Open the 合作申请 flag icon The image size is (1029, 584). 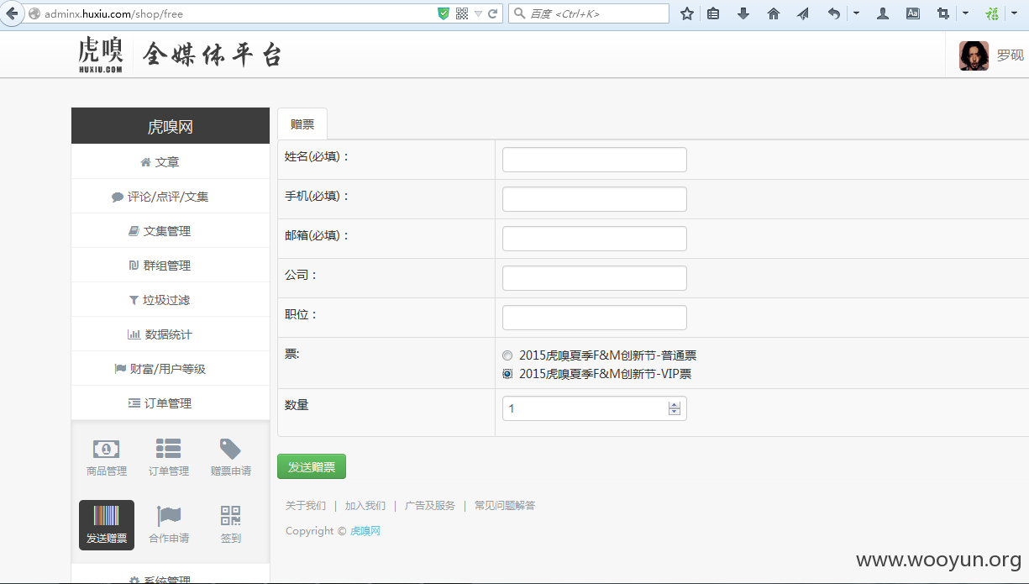(x=169, y=525)
